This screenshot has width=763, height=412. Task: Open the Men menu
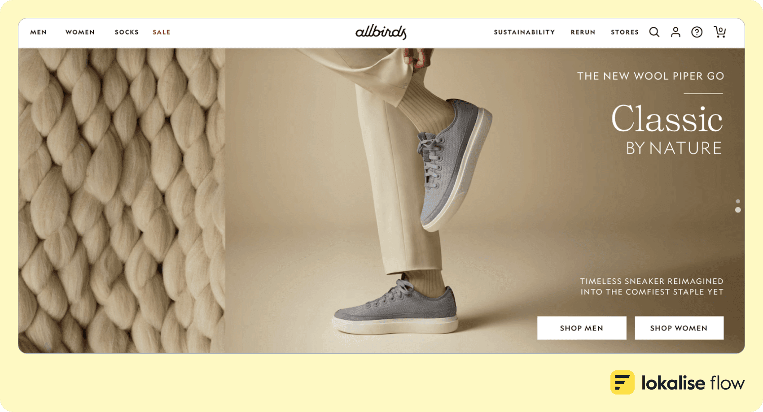point(39,32)
